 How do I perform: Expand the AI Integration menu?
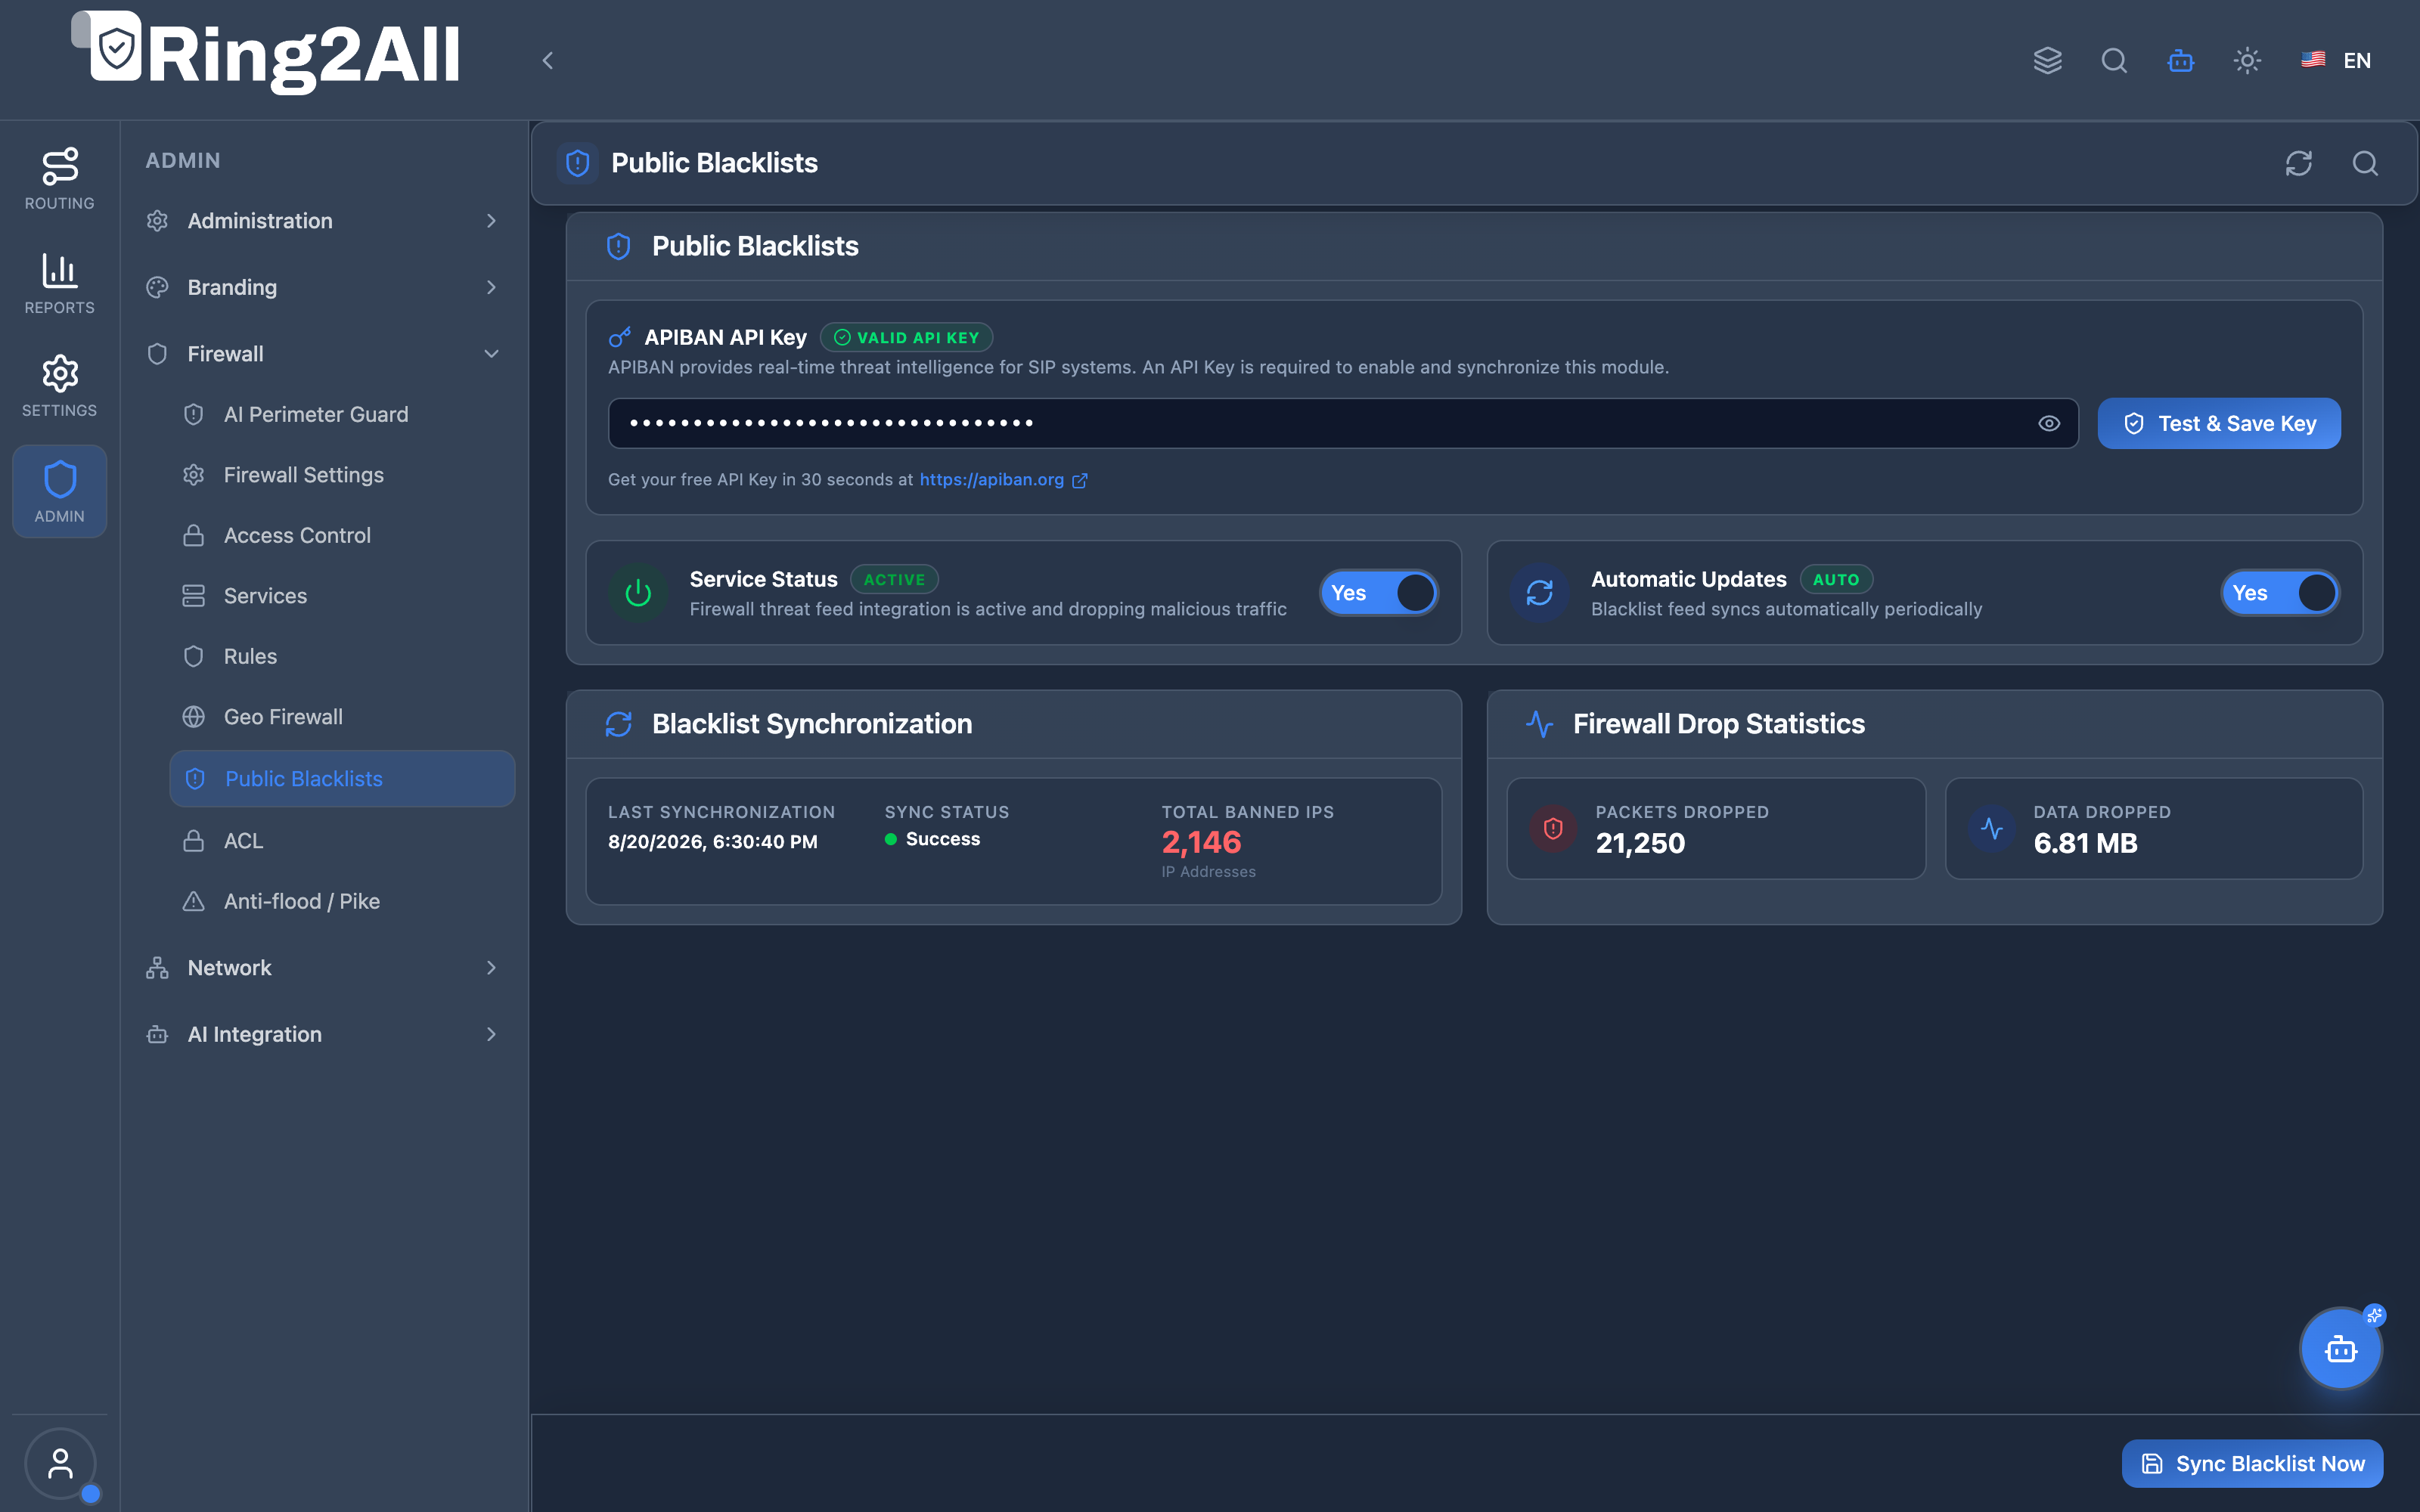(x=325, y=1034)
